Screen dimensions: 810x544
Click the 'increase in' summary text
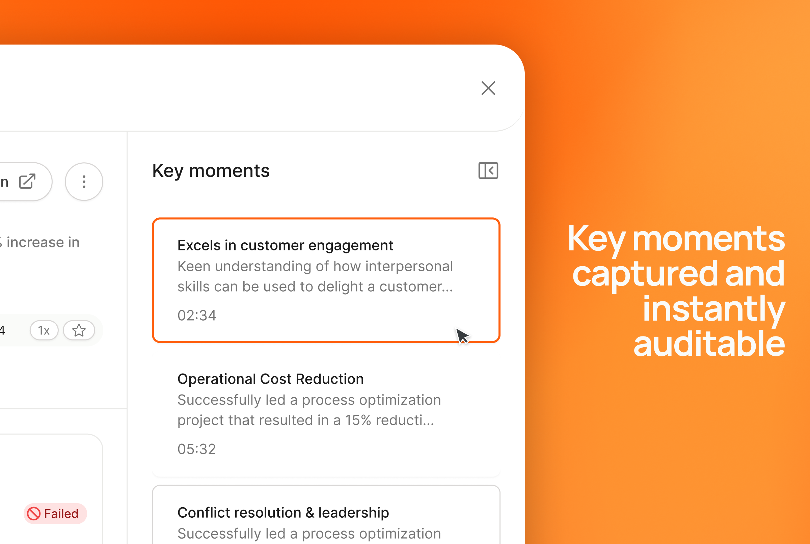pyautogui.click(x=43, y=242)
